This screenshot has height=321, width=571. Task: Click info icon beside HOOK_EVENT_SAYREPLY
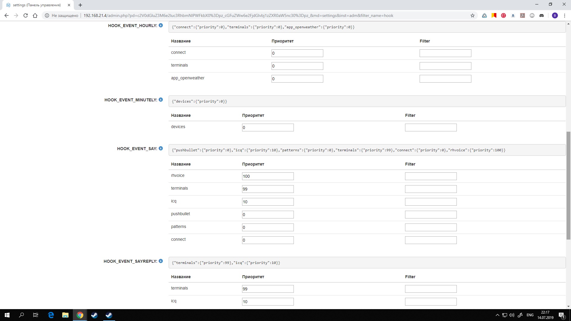point(161,261)
